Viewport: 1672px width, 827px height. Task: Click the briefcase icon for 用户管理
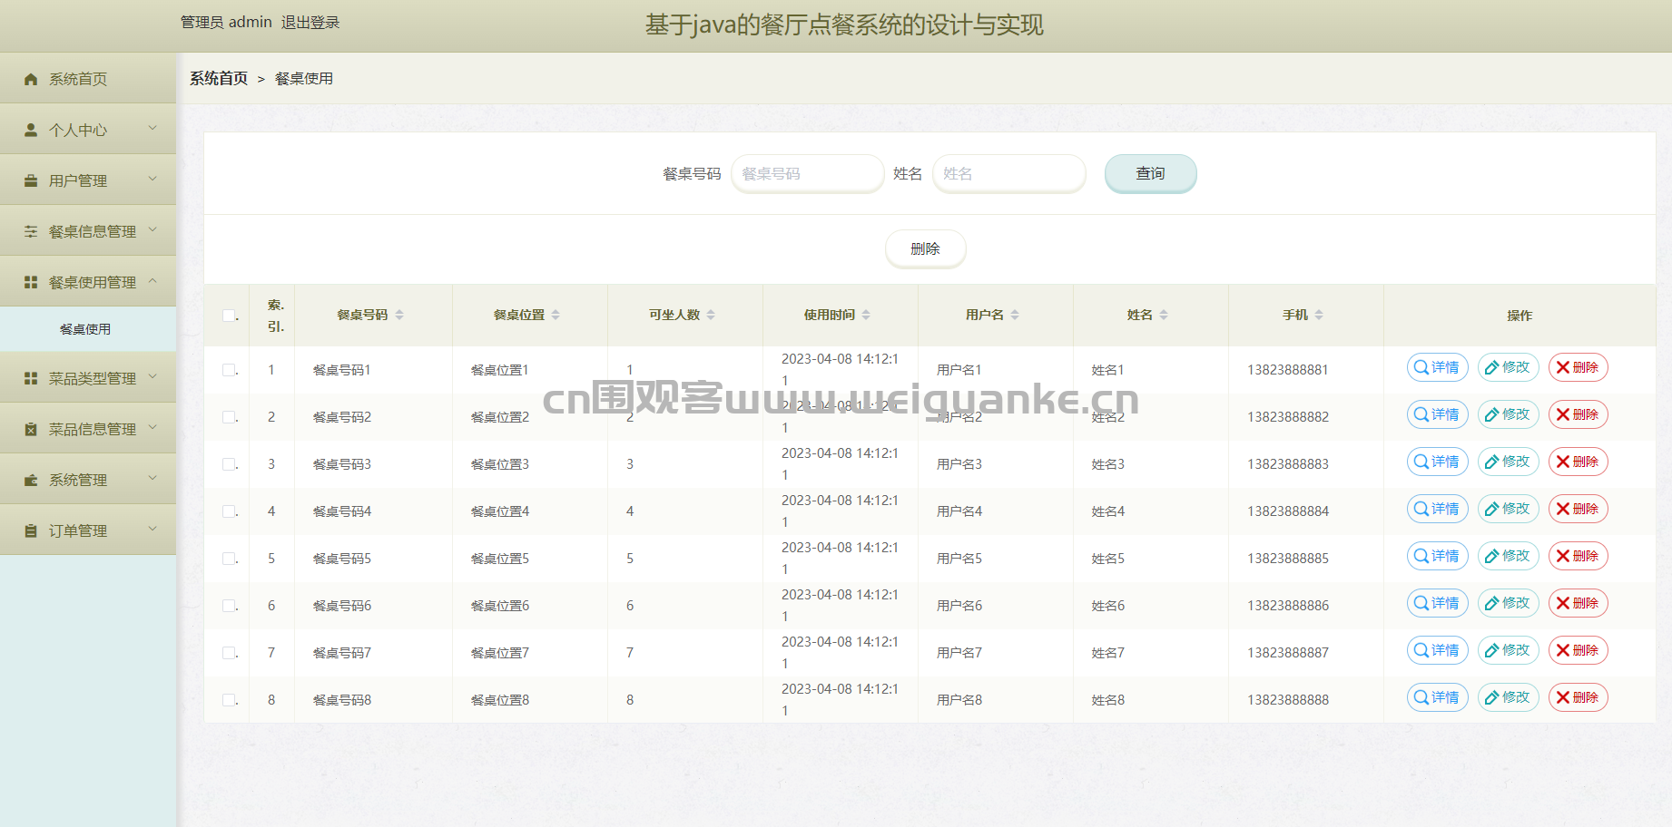tap(31, 181)
